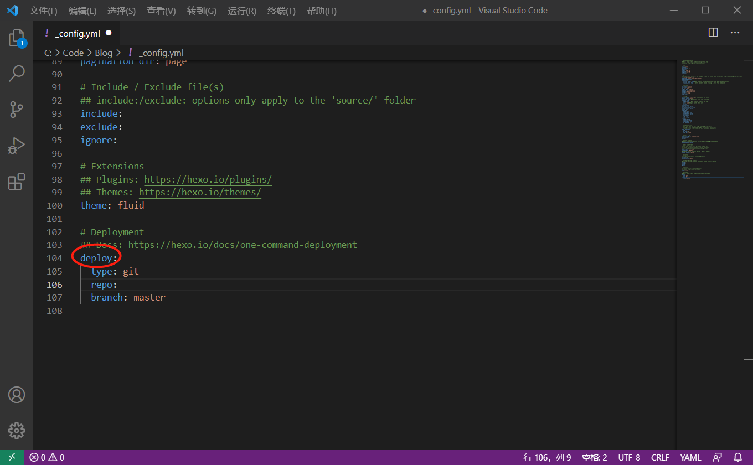Open the 查看(V) menu
The image size is (753, 465).
click(x=161, y=11)
